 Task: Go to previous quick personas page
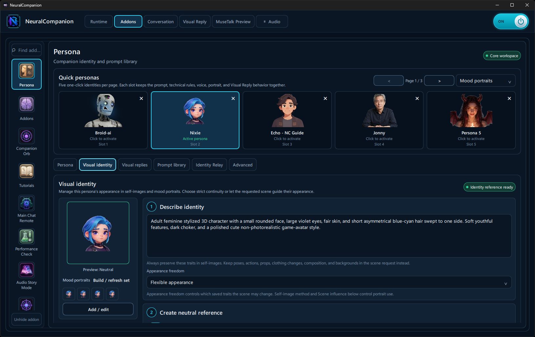tap(389, 81)
